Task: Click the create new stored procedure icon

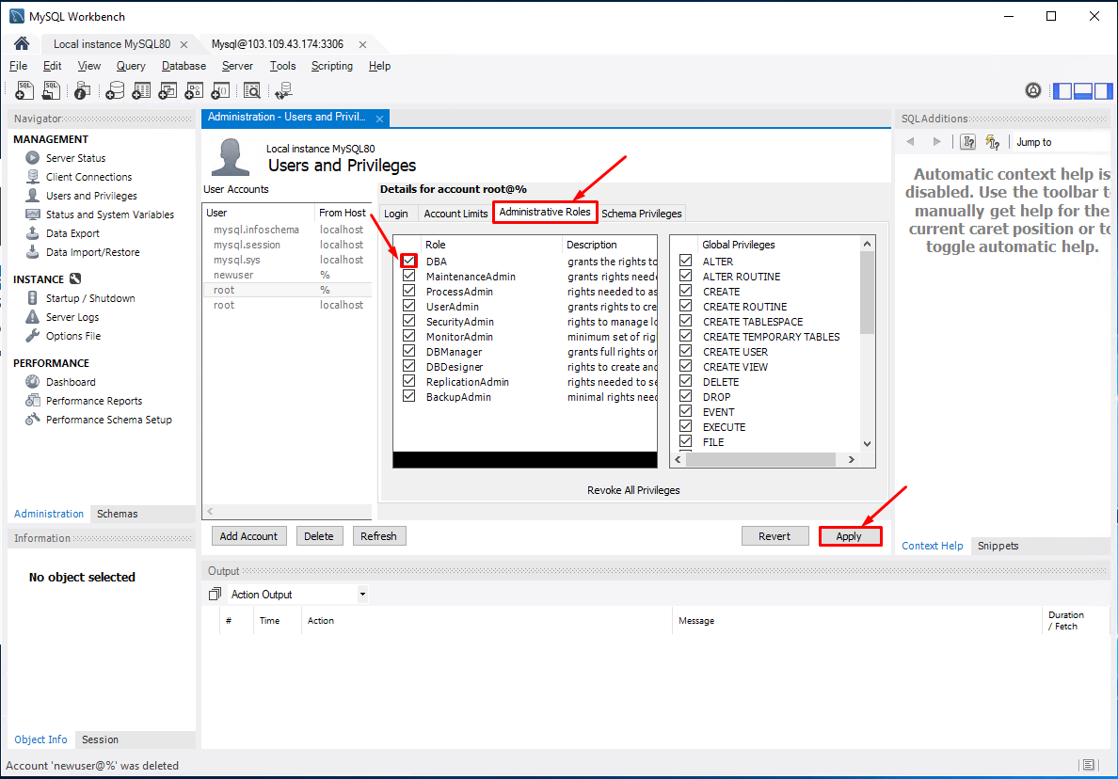Action: pos(194,90)
